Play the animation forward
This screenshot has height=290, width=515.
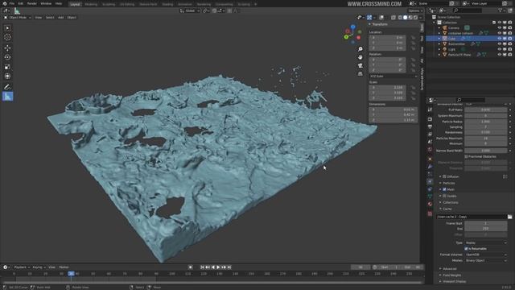pyautogui.click(x=218, y=267)
